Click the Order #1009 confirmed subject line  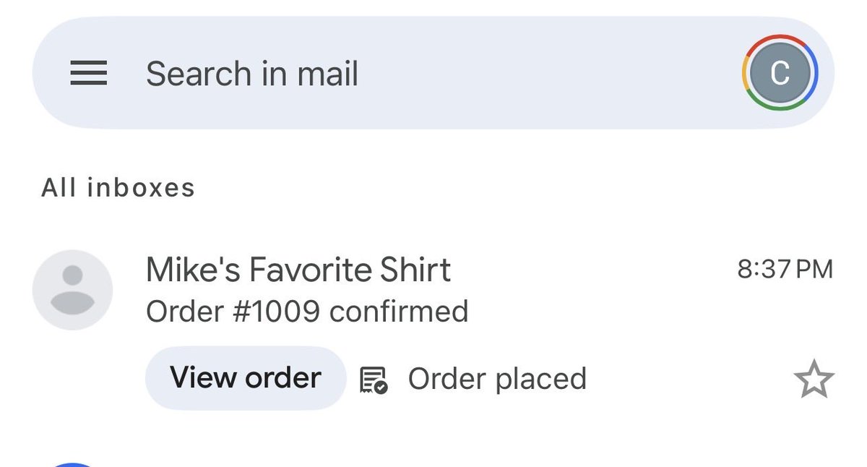point(307,312)
